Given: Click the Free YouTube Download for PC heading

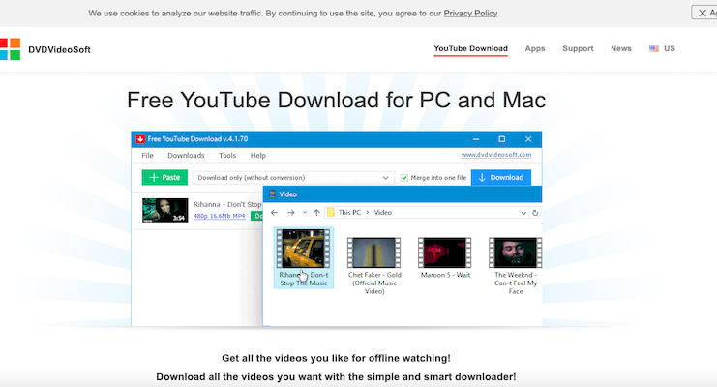Looking at the screenshot, I should coord(337,101).
